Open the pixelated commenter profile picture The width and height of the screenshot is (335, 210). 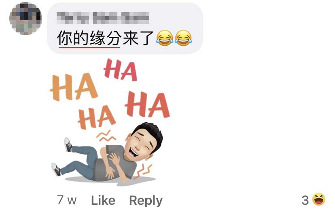[25, 19]
